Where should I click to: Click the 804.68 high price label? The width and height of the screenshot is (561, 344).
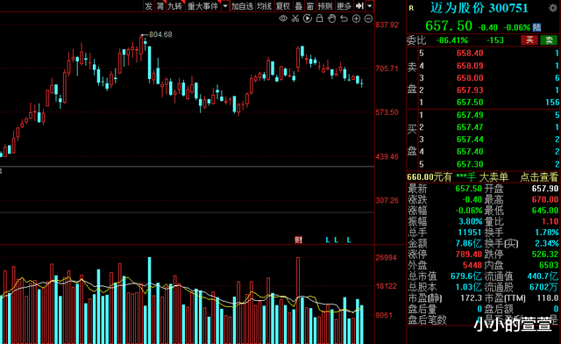tap(160, 34)
